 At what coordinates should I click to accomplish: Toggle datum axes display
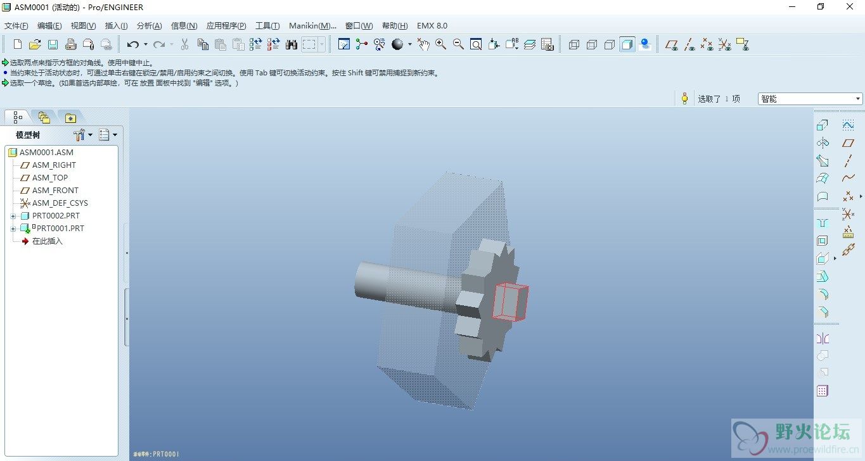coord(689,44)
